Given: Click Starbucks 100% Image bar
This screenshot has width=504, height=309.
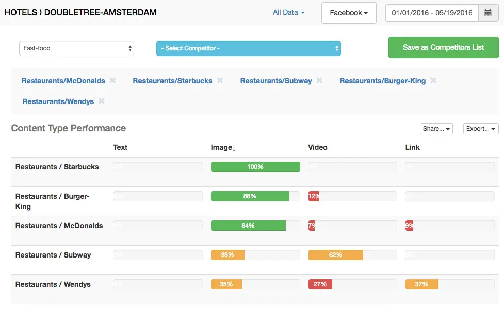Looking at the screenshot, I should [255, 167].
